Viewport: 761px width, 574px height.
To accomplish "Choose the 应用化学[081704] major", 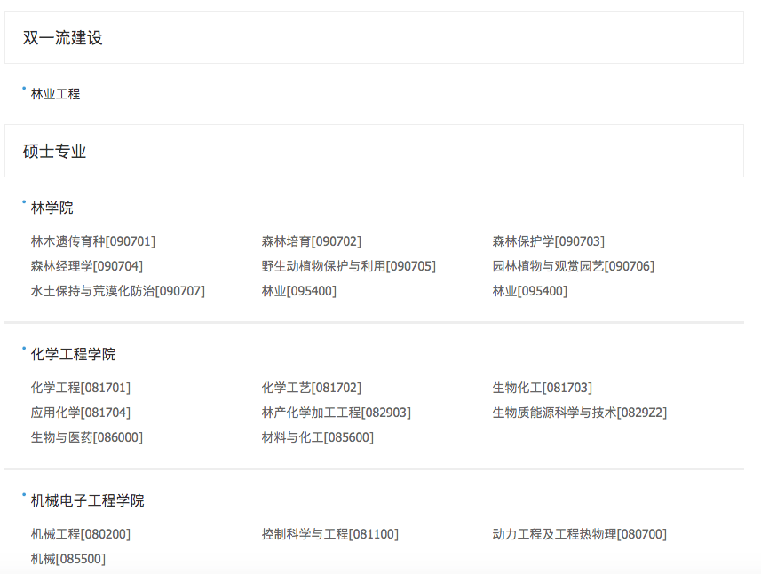I will tap(81, 413).
